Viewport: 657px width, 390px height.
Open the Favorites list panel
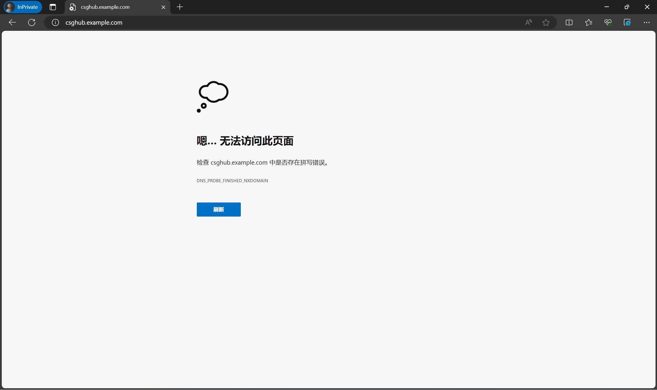(x=588, y=23)
